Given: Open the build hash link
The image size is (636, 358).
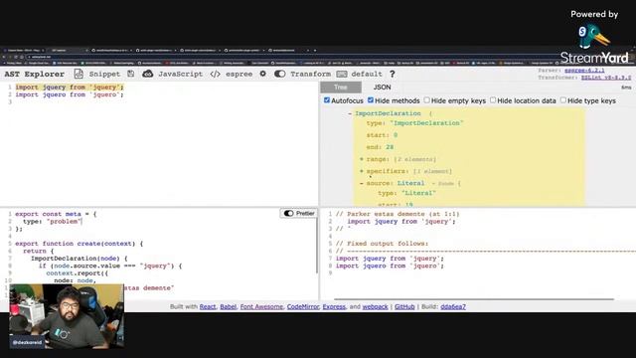Looking at the screenshot, I should [453, 307].
